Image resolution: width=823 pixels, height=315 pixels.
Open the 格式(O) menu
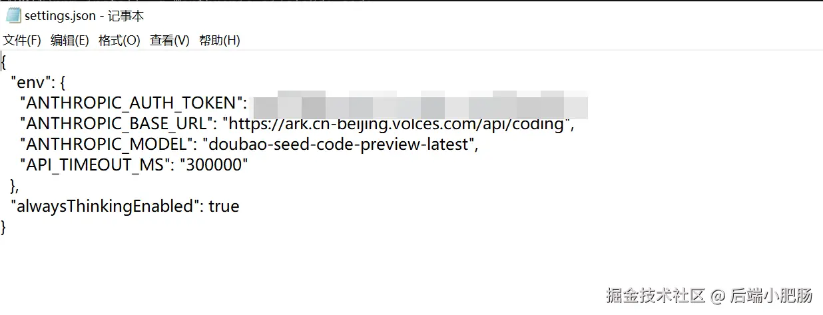pyautogui.click(x=119, y=41)
